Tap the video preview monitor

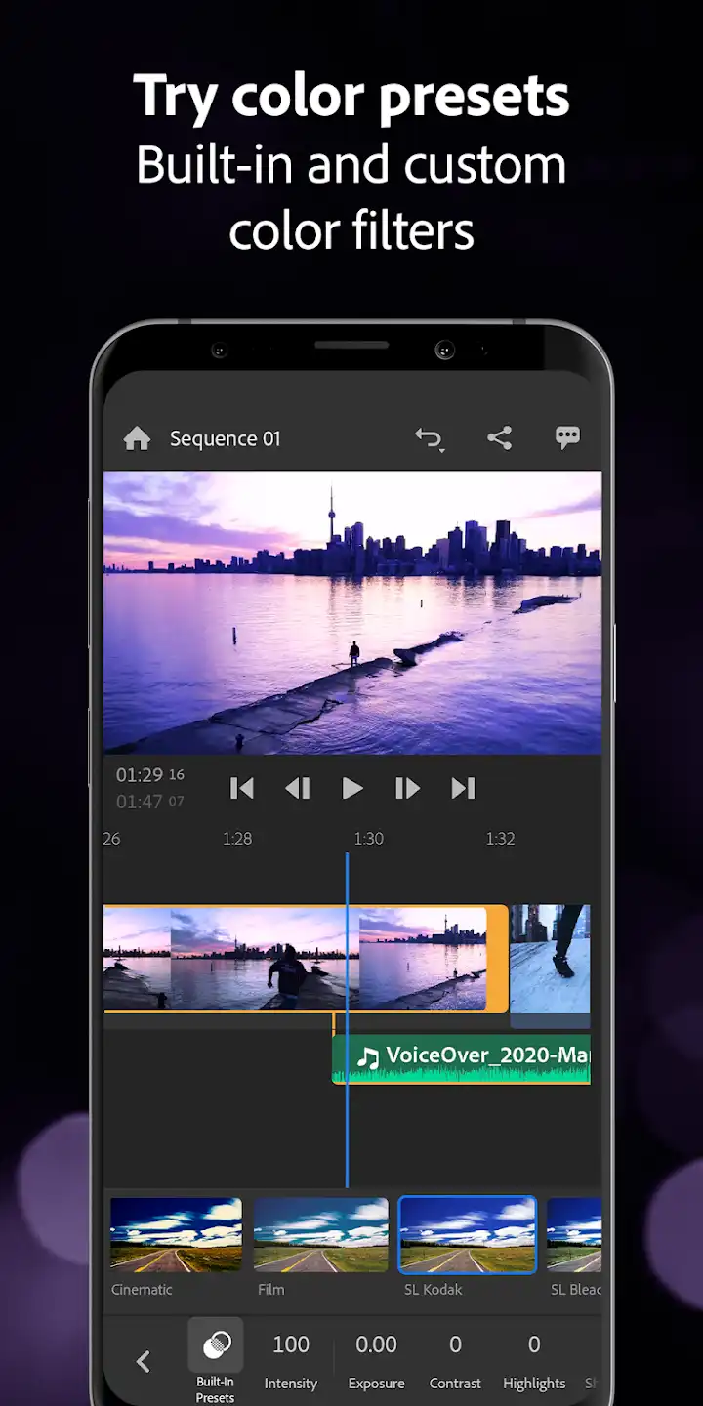coord(352,612)
